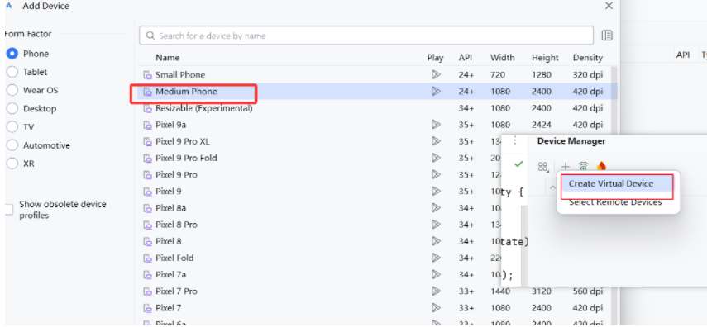Click the device icon of Small Phone
The height and width of the screenshot is (327, 707).
147,75
